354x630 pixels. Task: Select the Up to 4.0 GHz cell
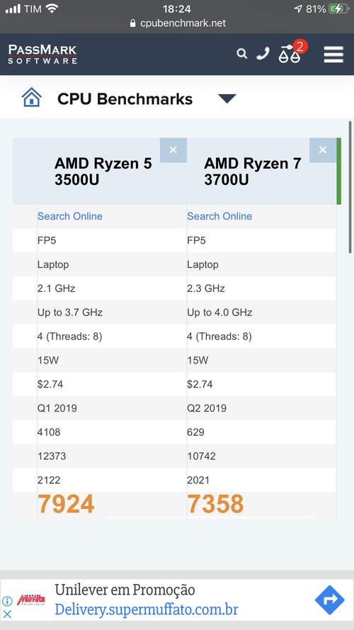point(219,313)
